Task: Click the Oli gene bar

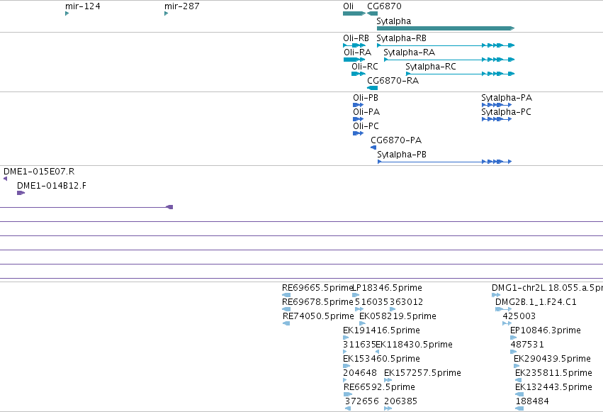Action: pyautogui.click(x=354, y=13)
